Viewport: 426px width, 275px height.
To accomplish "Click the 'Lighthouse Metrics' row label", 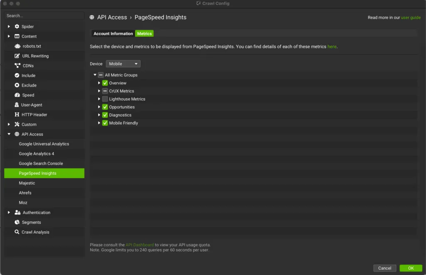I will 127,99.
